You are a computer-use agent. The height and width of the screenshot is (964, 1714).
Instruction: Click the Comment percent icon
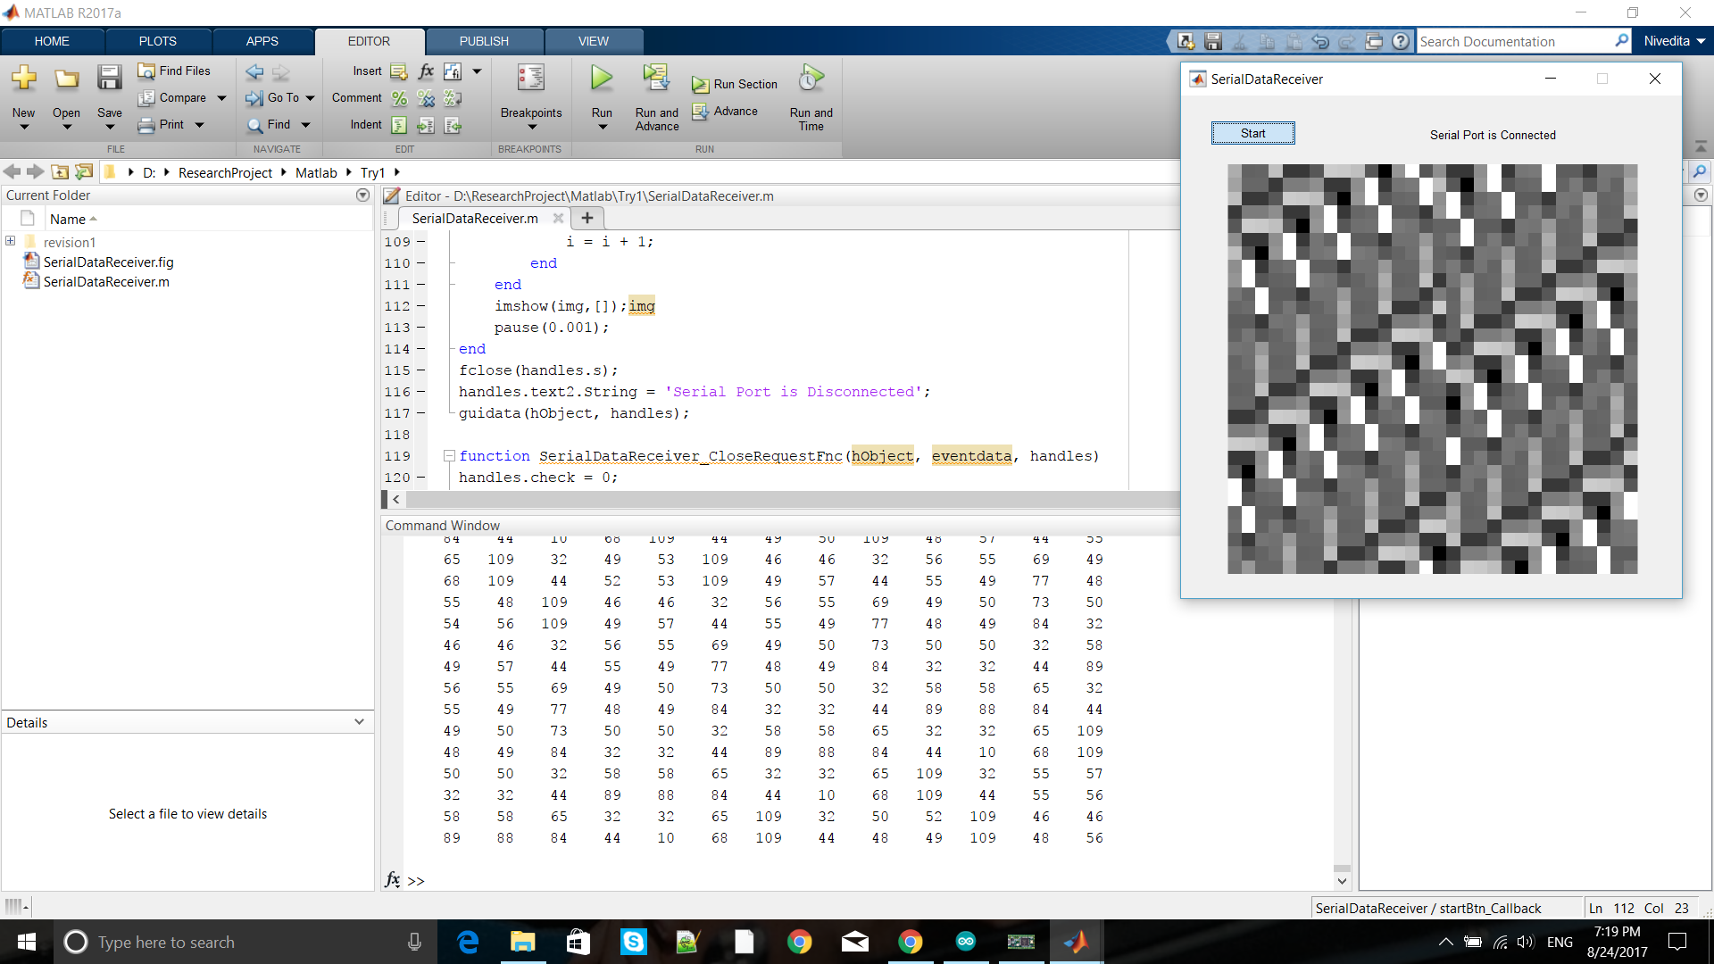pyautogui.click(x=398, y=98)
